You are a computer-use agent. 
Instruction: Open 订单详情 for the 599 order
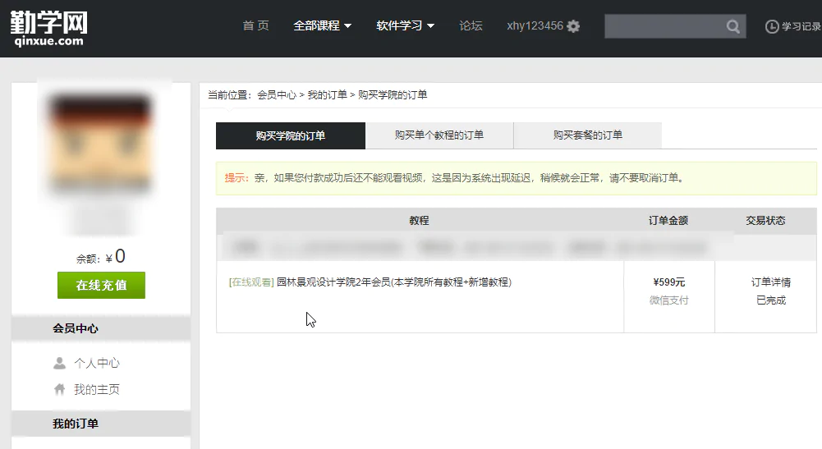point(770,282)
